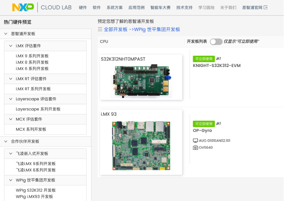The image size is (284, 201).
Task: Click the OV5640 camera label
Action: pyautogui.click(x=206, y=147)
